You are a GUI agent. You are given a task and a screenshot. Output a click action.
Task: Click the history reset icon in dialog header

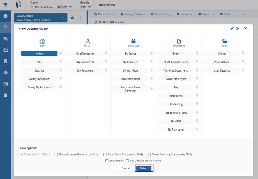click(237, 28)
